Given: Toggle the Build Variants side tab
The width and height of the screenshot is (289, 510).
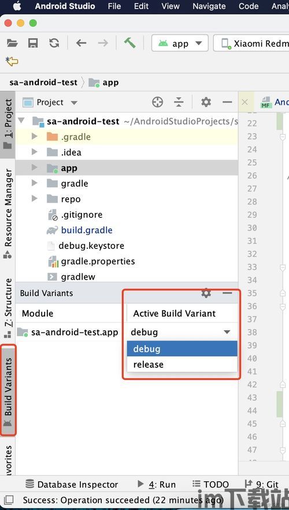Looking at the screenshot, I should (8, 390).
